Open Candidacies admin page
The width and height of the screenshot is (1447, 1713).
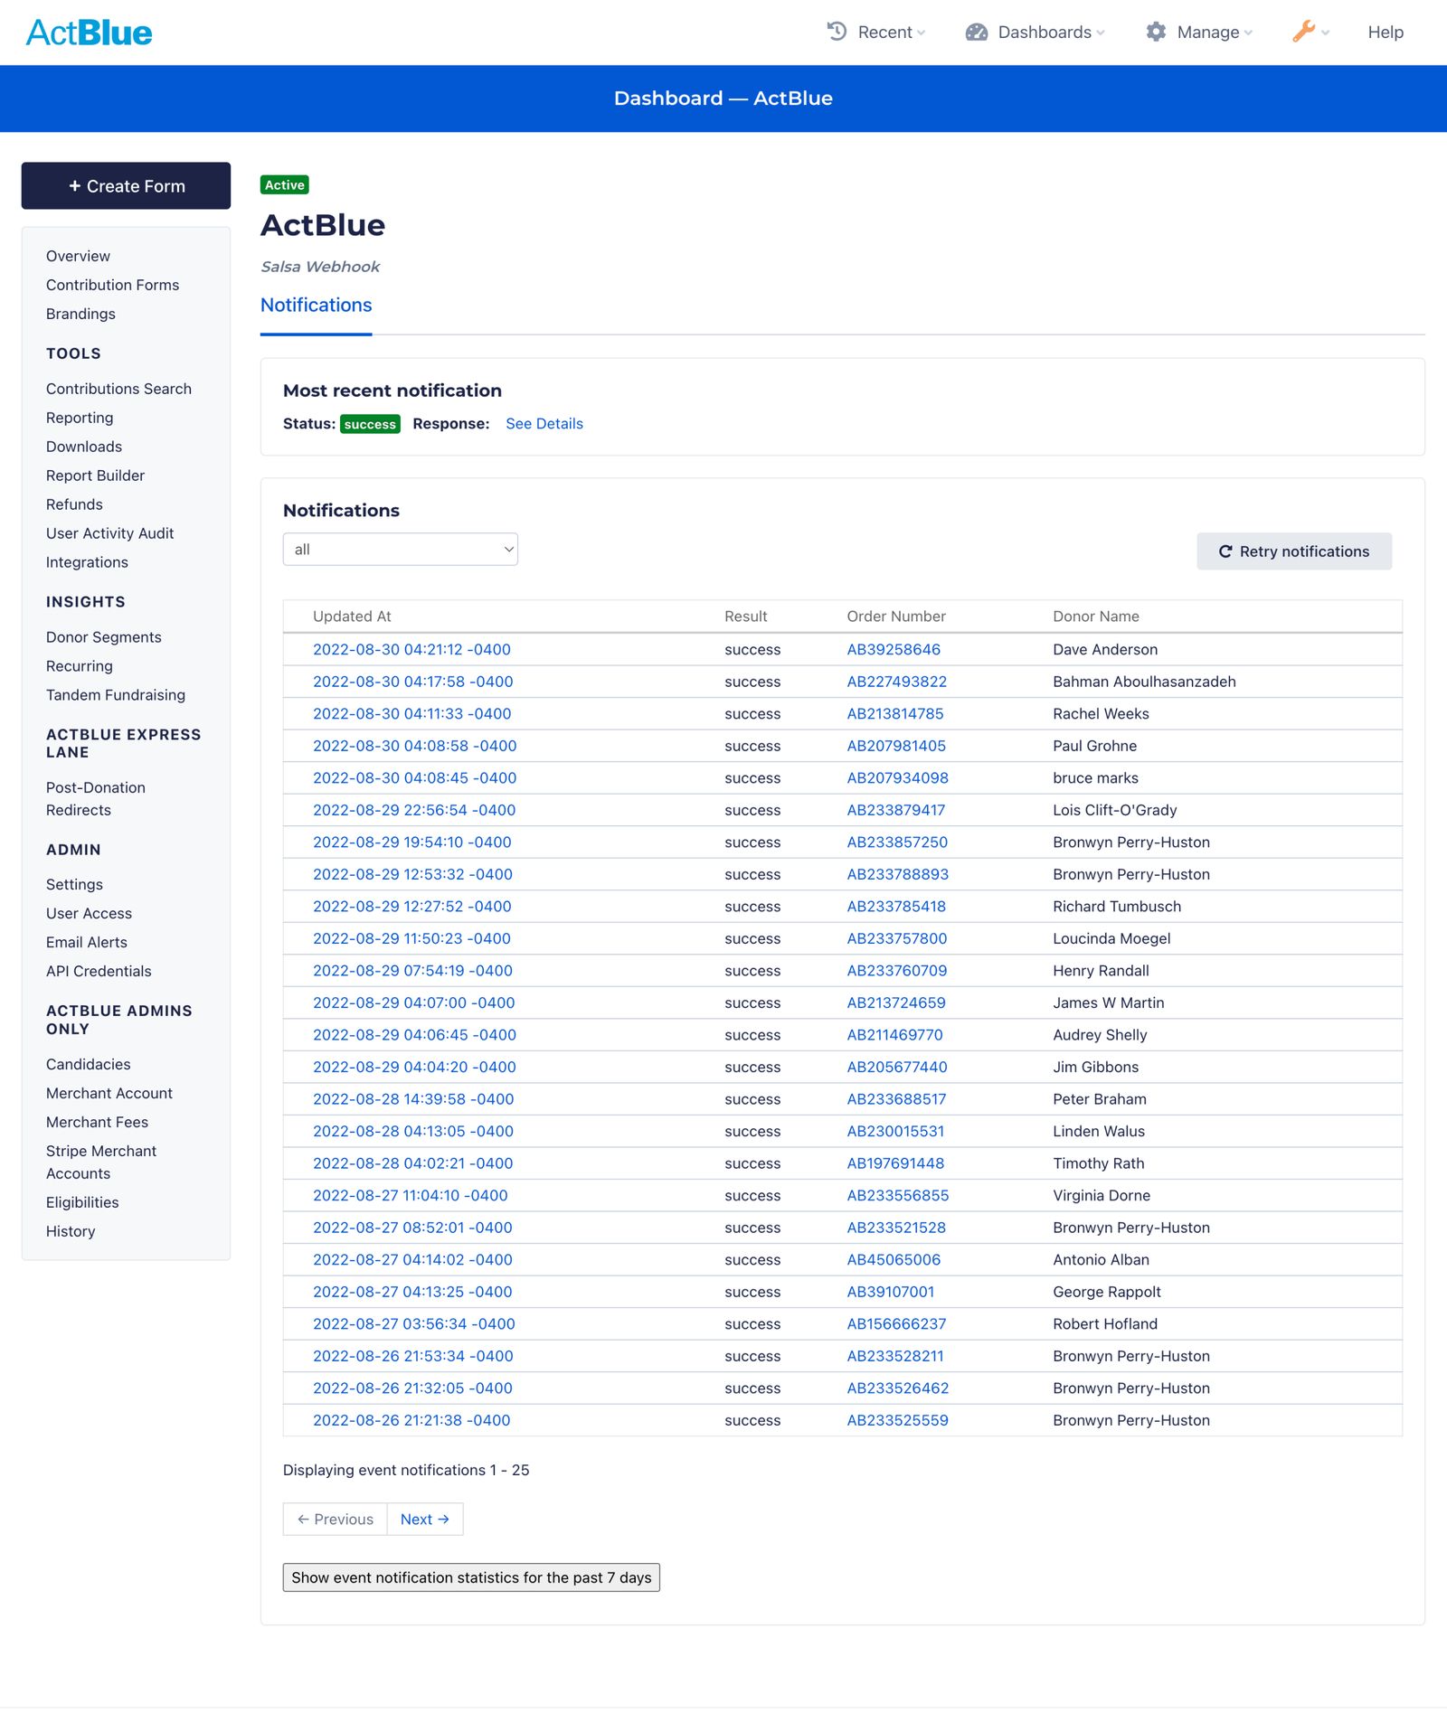coord(89,1065)
